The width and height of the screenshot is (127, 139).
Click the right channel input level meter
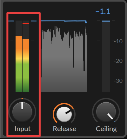point(26,56)
